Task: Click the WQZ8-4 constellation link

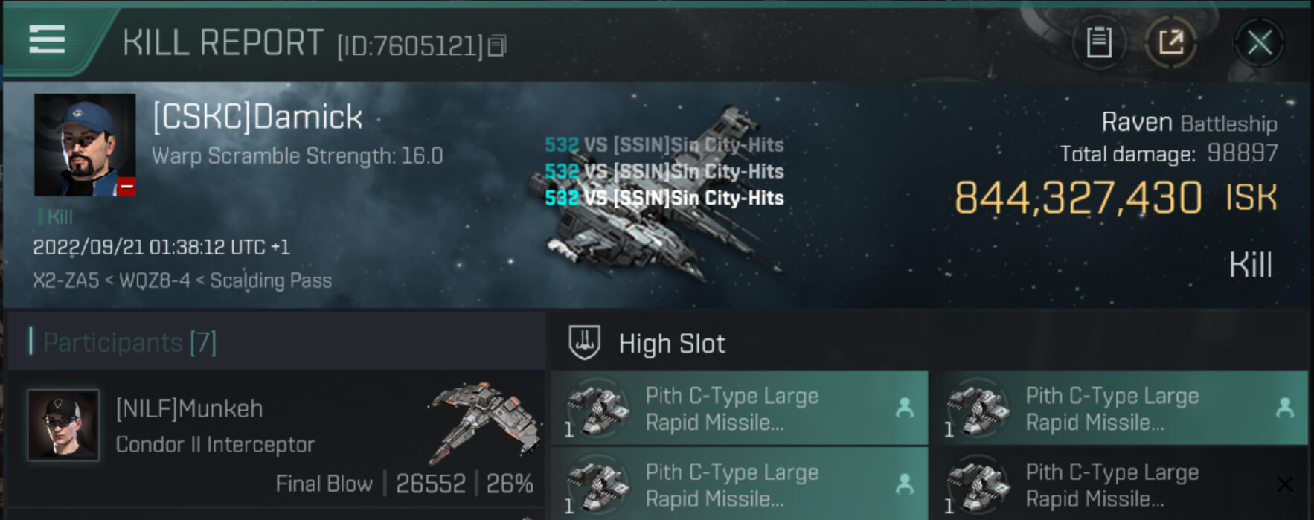Action: (x=155, y=280)
